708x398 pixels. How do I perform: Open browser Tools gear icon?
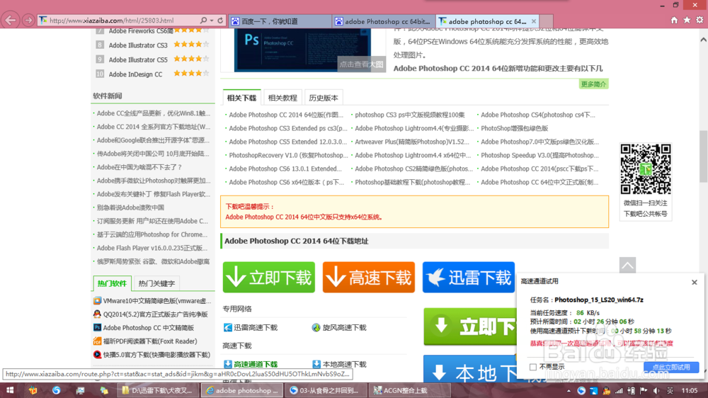click(x=700, y=20)
